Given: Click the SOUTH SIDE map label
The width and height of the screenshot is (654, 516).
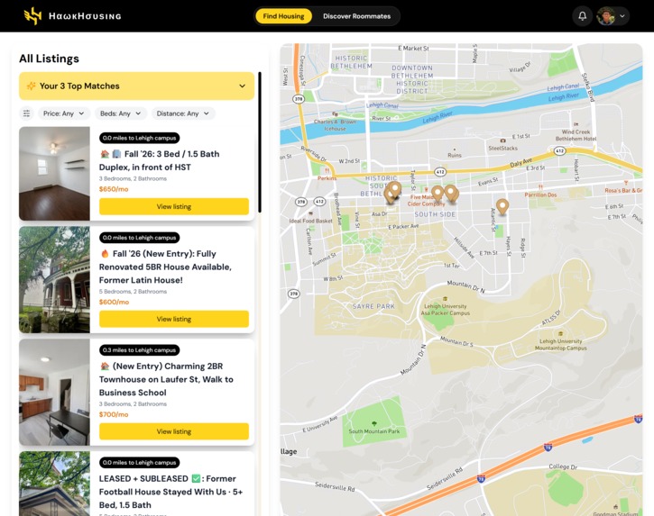Looking at the screenshot, I should (x=435, y=214).
